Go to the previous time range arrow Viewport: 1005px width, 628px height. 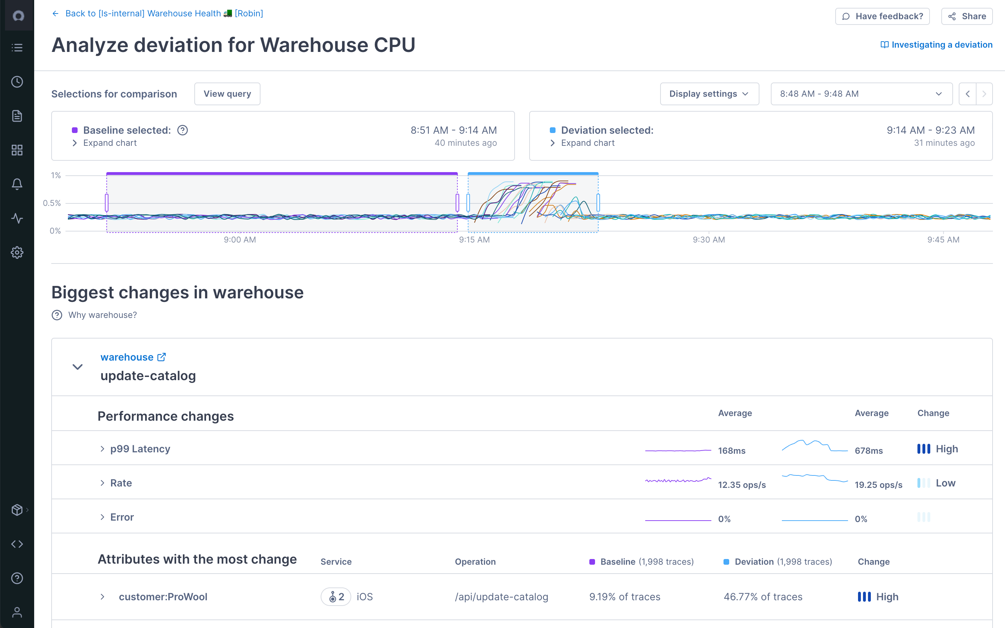click(x=968, y=94)
